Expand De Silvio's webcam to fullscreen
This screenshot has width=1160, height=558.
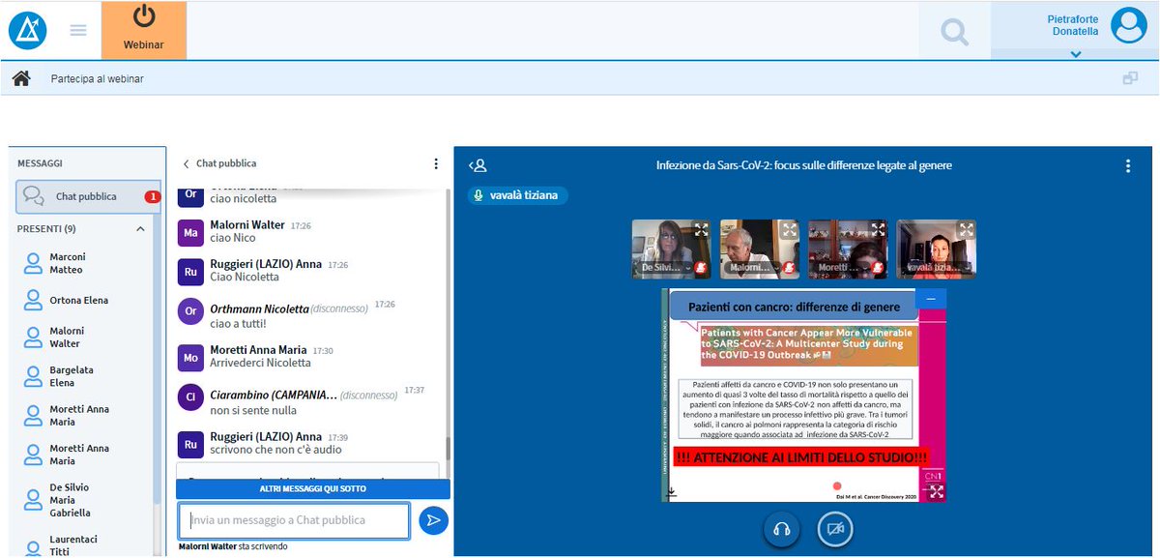tap(701, 230)
